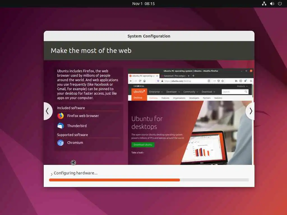The width and height of the screenshot is (287, 215).
Task: Select the 'Thunderbird' label
Action: click(x=77, y=126)
